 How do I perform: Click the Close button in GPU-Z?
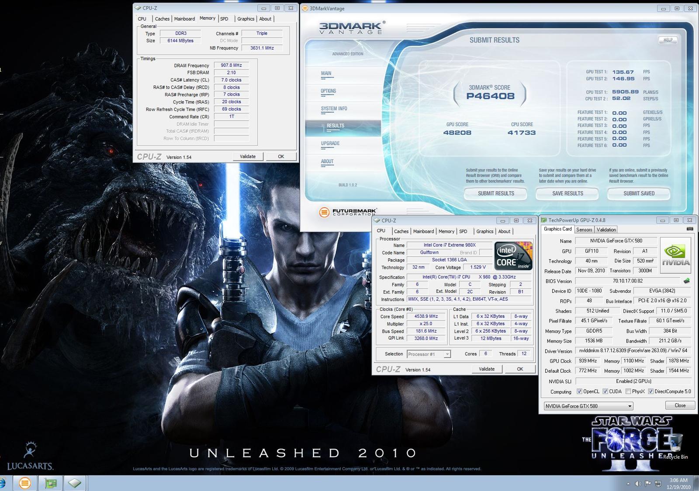680,405
